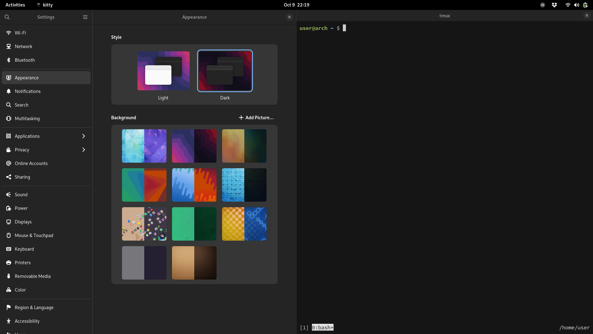This screenshot has height=334, width=593.
Task: Click the Notifications bell icon
Action: click(9, 91)
